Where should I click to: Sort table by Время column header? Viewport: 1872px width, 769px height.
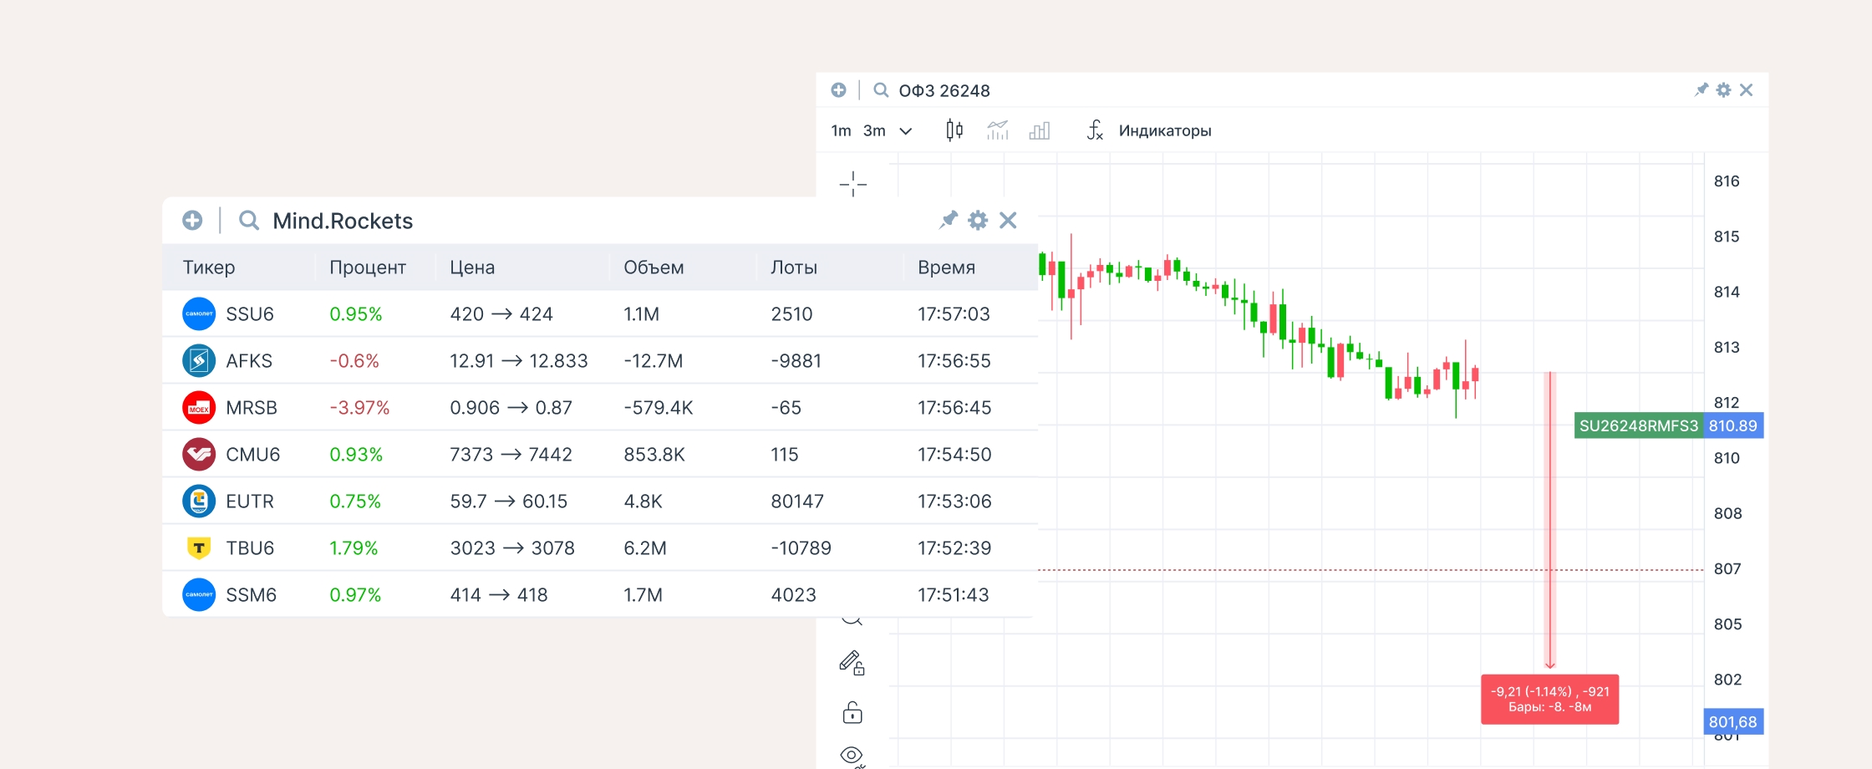(x=947, y=267)
